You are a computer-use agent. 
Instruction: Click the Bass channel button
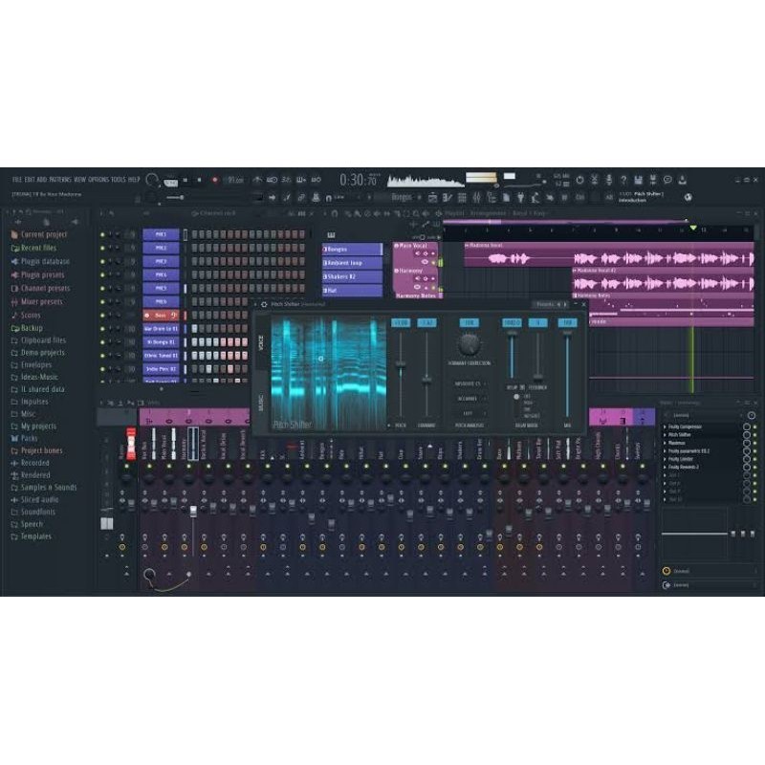pos(161,316)
